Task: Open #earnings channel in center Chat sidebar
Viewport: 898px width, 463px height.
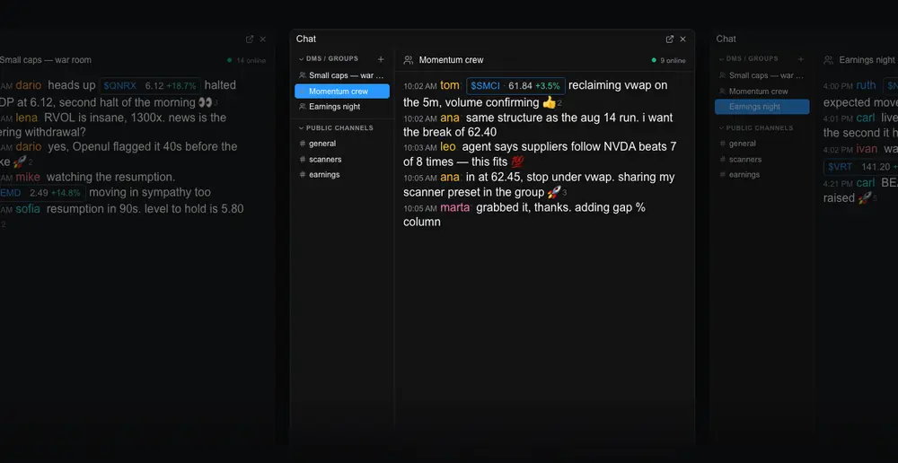Action: pyautogui.click(x=342, y=175)
